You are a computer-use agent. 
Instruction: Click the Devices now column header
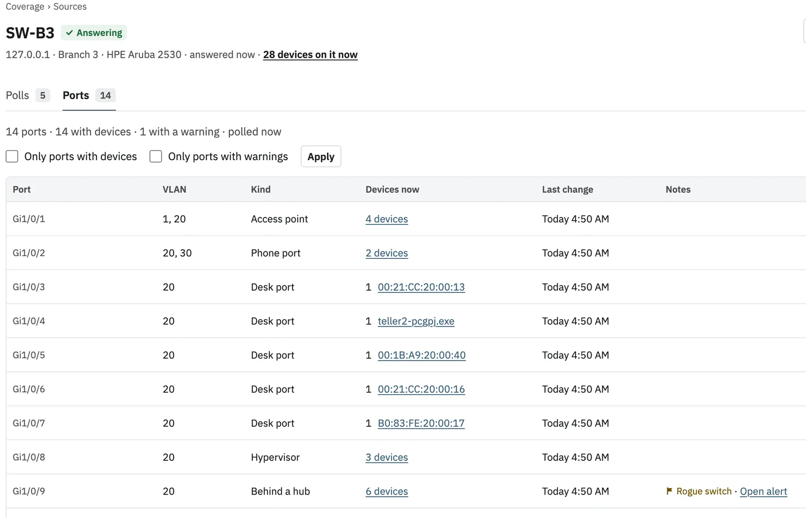click(392, 189)
